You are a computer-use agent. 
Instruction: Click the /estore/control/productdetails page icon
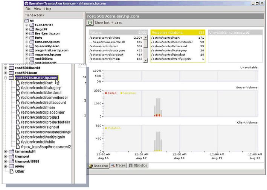click(18, 122)
